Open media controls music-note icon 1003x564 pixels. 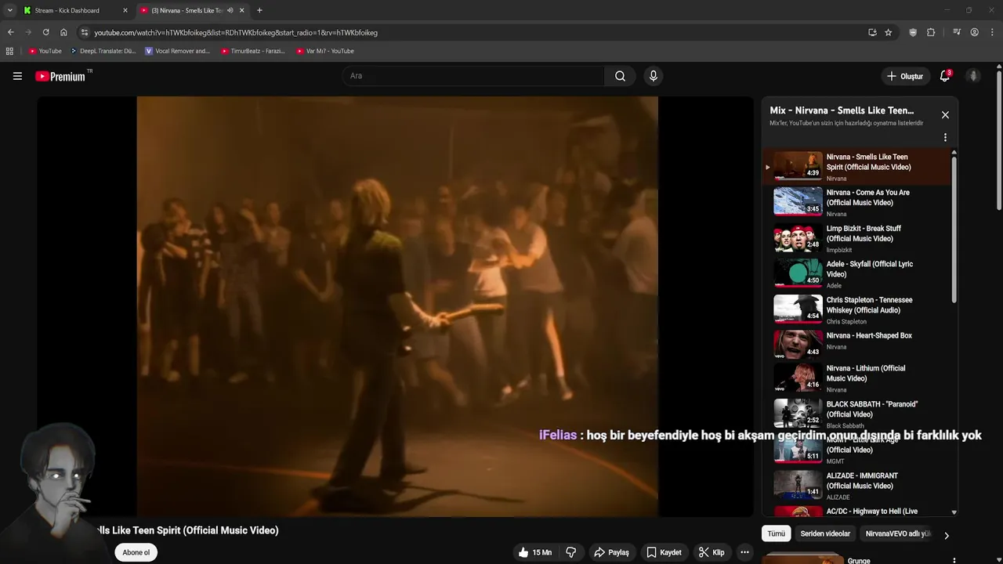957,32
